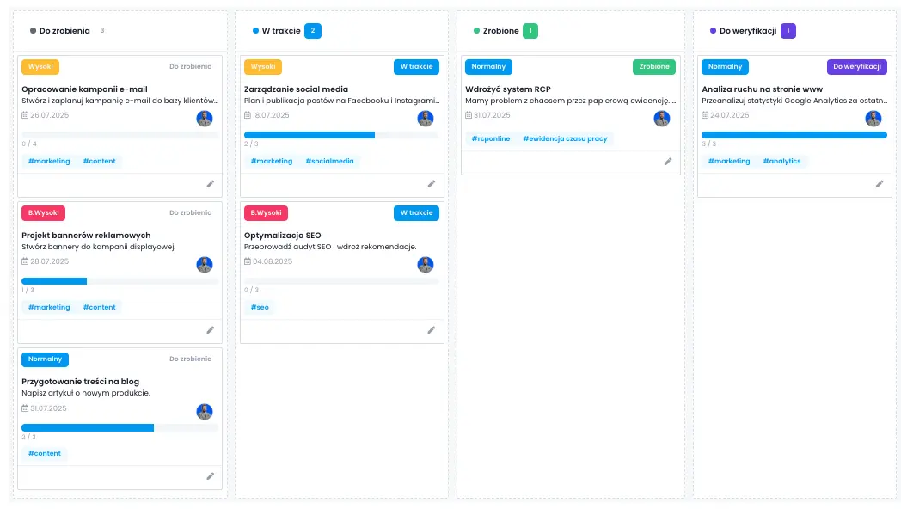This screenshot has width=901, height=509.
Task: Click avatar on Wdrożyć system RCP card
Action: 662,119
